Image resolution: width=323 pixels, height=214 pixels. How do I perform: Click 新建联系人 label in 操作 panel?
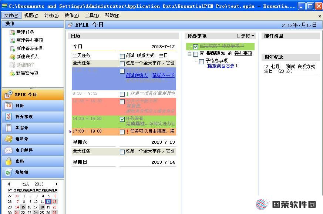click(27, 57)
